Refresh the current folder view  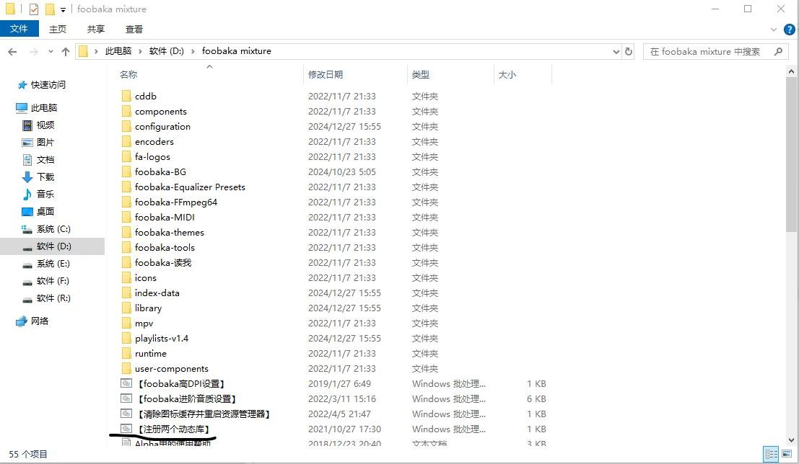click(629, 52)
